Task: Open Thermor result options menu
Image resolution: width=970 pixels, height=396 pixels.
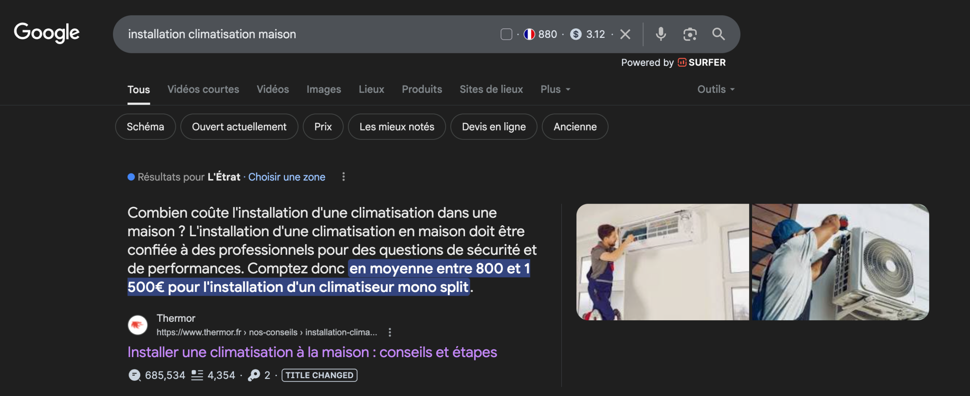Action: (x=390, y=332)
